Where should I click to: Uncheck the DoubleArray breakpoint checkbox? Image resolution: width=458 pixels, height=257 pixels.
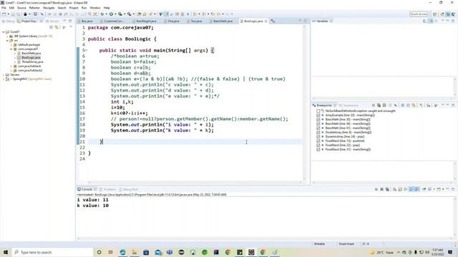[x=318, y=132]
